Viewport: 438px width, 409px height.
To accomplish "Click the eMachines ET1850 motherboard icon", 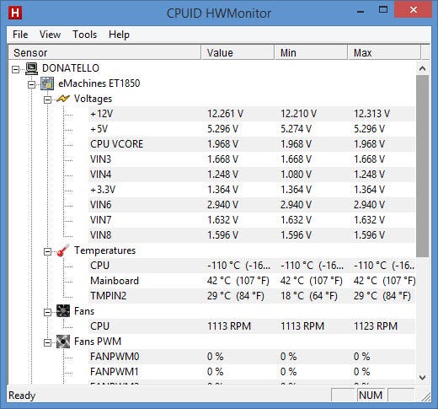I will (x=47, y=83).
